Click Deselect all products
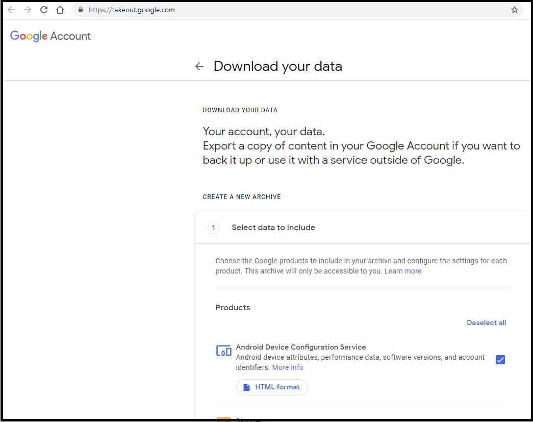This screenshot has height=422, width=533. point(486,322)
